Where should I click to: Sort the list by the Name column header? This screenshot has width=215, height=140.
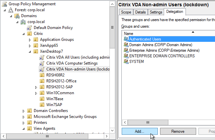[168, 34]
